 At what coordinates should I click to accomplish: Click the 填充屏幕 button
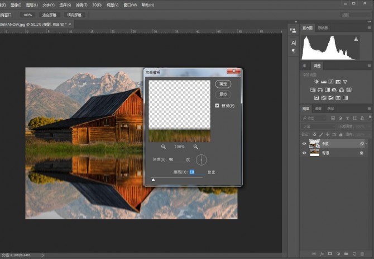pyautogui.click(x=74, y=15)
